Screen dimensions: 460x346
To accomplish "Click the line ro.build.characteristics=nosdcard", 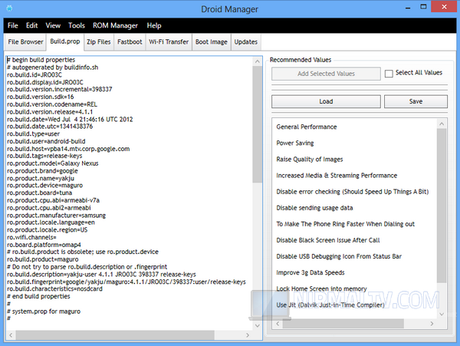I will point(54,288).
